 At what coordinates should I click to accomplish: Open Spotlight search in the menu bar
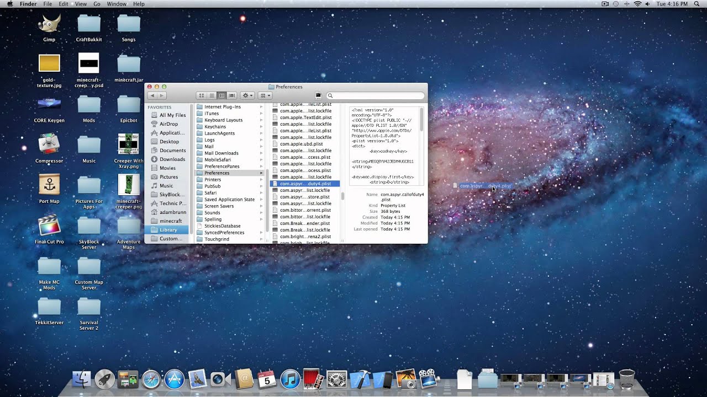tap(697, 4)
